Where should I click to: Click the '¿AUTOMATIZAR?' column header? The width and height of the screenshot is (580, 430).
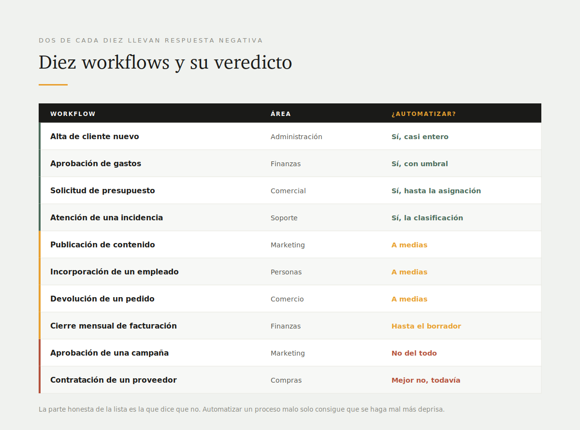[x=423, y=114]
